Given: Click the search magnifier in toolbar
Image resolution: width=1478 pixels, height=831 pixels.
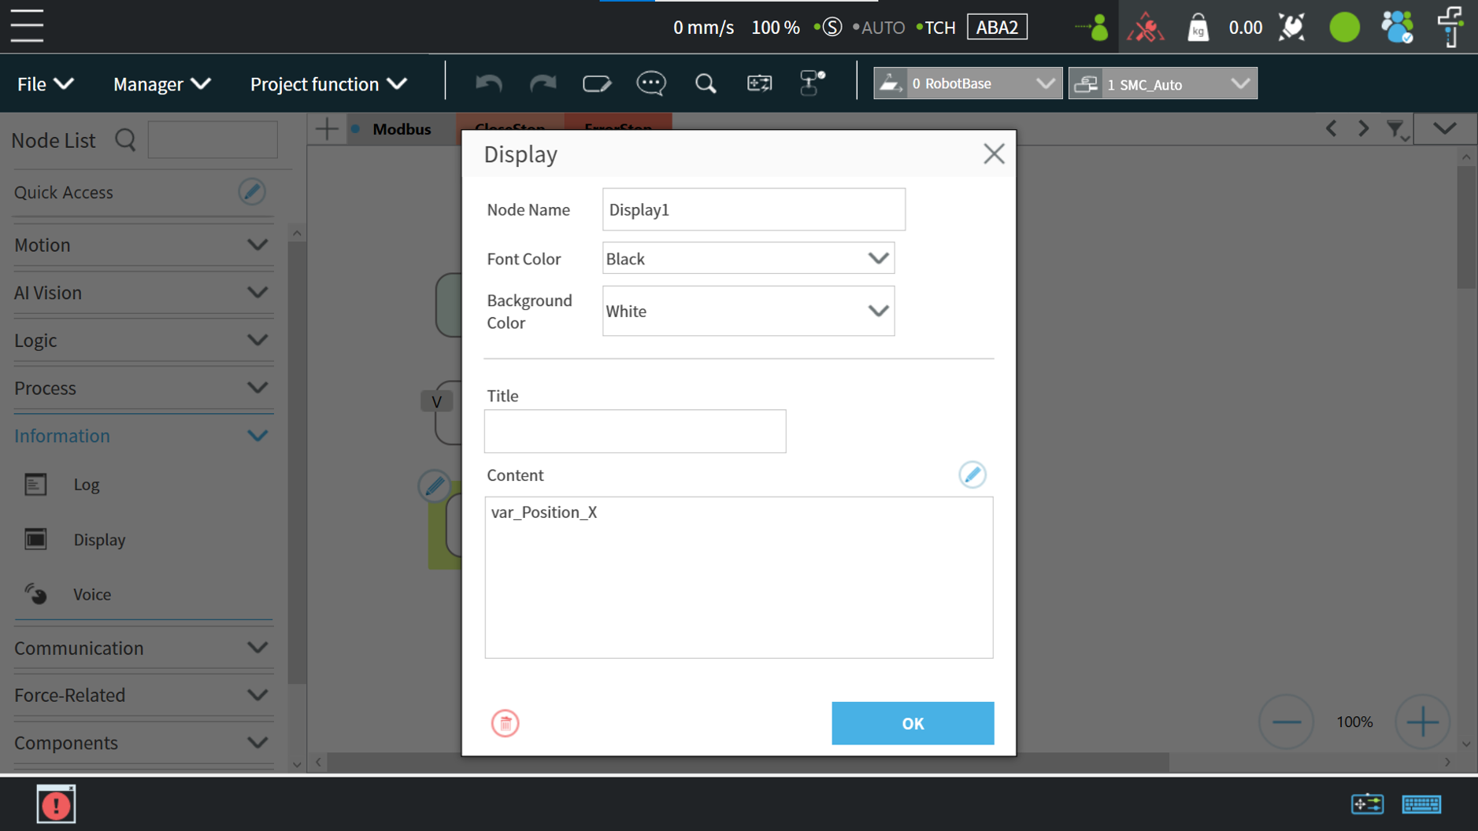Looking at the screenshot, I should point(706,83).
